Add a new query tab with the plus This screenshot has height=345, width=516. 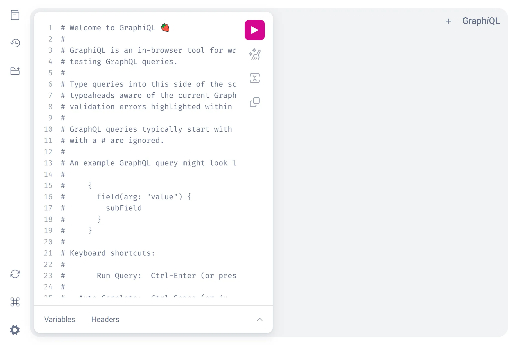pyautogui.click(x=448, y=21)
